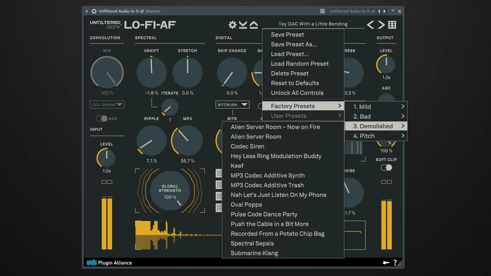The image size is (491, 276).
Task: Click the ITERATE knob
Action: (x=170, y=107)
